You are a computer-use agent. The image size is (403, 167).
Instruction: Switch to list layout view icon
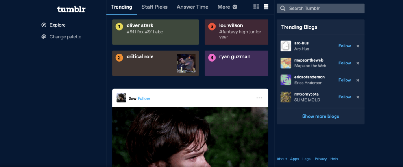pos(266,7)
